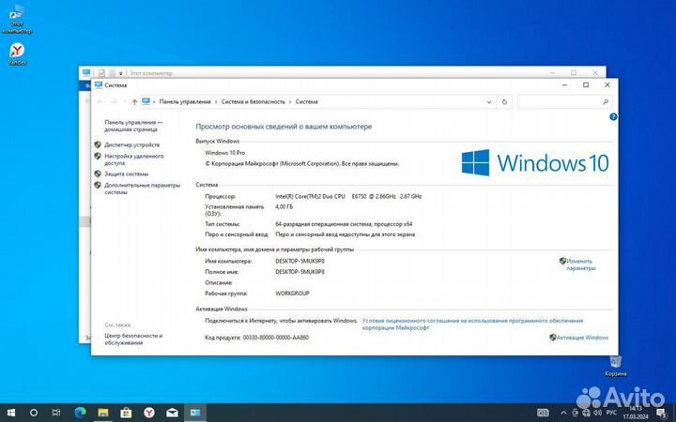
Task: Click the search magnifier icon
Action: pyautogui.click(x=606, y=102)
